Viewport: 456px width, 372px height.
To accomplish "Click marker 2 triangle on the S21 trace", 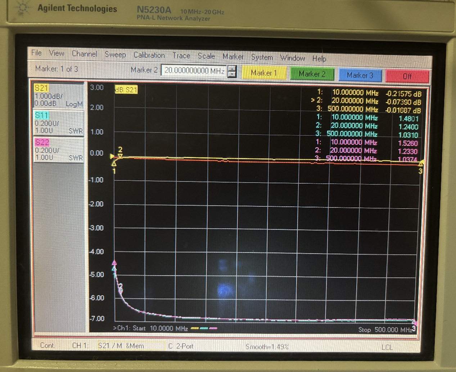I will (x=121, y=156).
